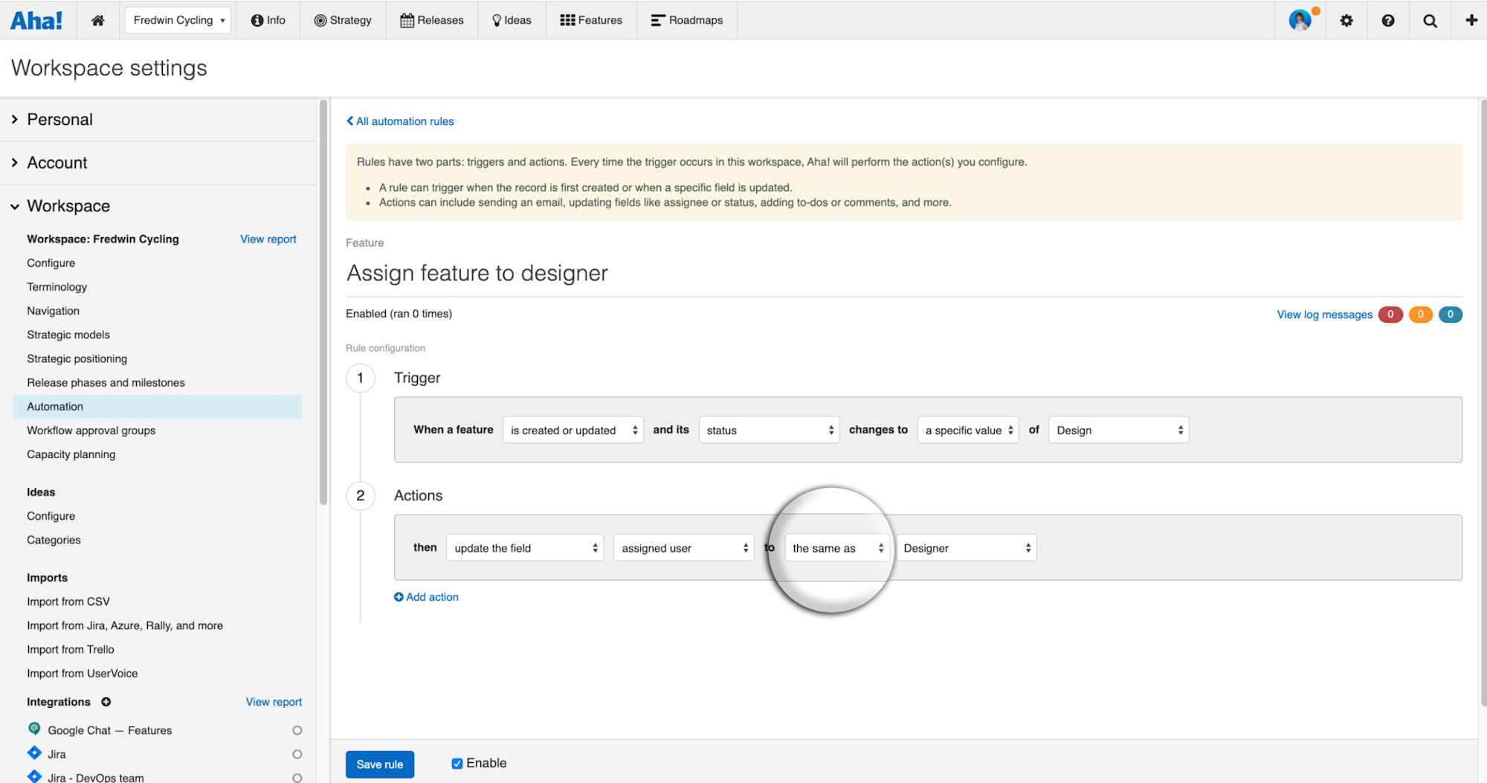This screenshot has height=783, width=1487.
Task: Open the Fredwin Cycling workspace dropdown
Action: [x=178, y=20]
